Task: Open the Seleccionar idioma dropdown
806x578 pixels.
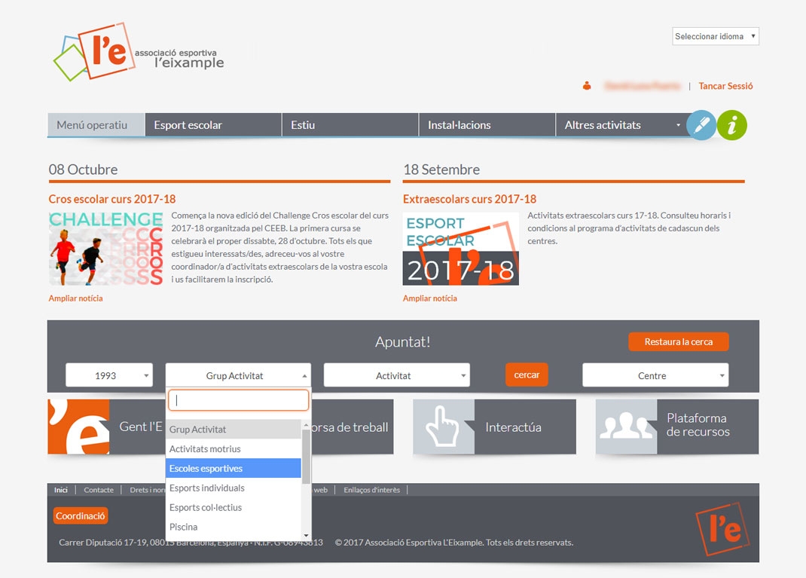Action: click(x=716, y=36)
